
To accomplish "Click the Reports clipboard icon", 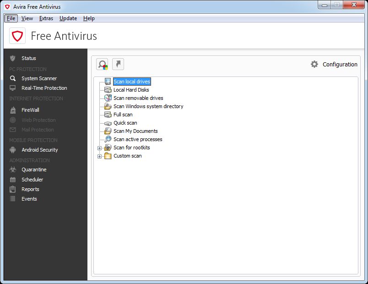I will click(13, 189).
